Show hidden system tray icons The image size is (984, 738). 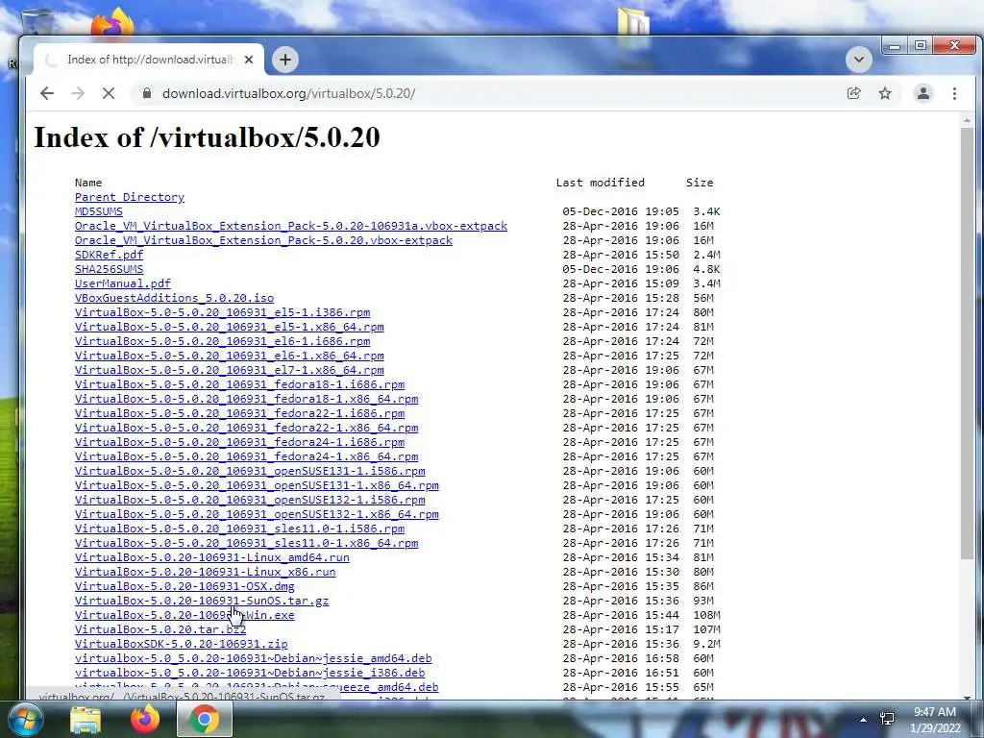click(863, 719)
